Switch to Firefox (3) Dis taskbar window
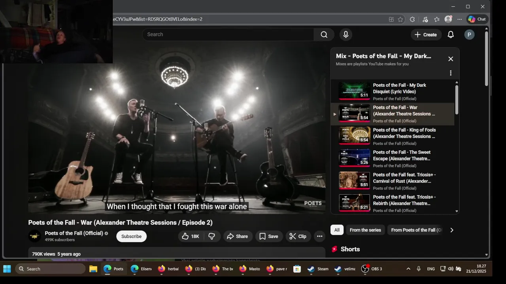Screen dimensions: 506x284 tap(195, 269)
